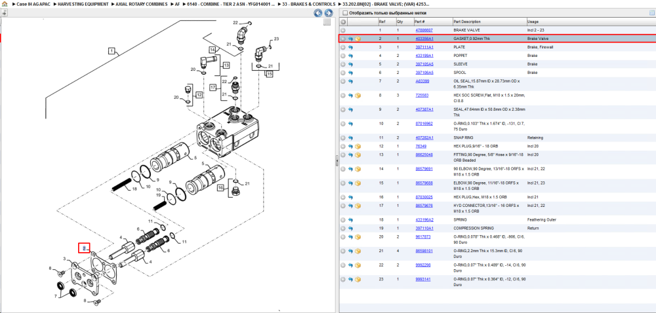Image resolution: width=656 pixels, height=313 pixels.
Task: Click the box icon on HEX PLUG 76349 row
Action: [358, 147]
